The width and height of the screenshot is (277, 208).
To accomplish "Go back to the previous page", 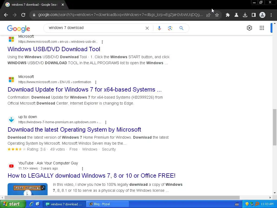I will tap(6, 15).
